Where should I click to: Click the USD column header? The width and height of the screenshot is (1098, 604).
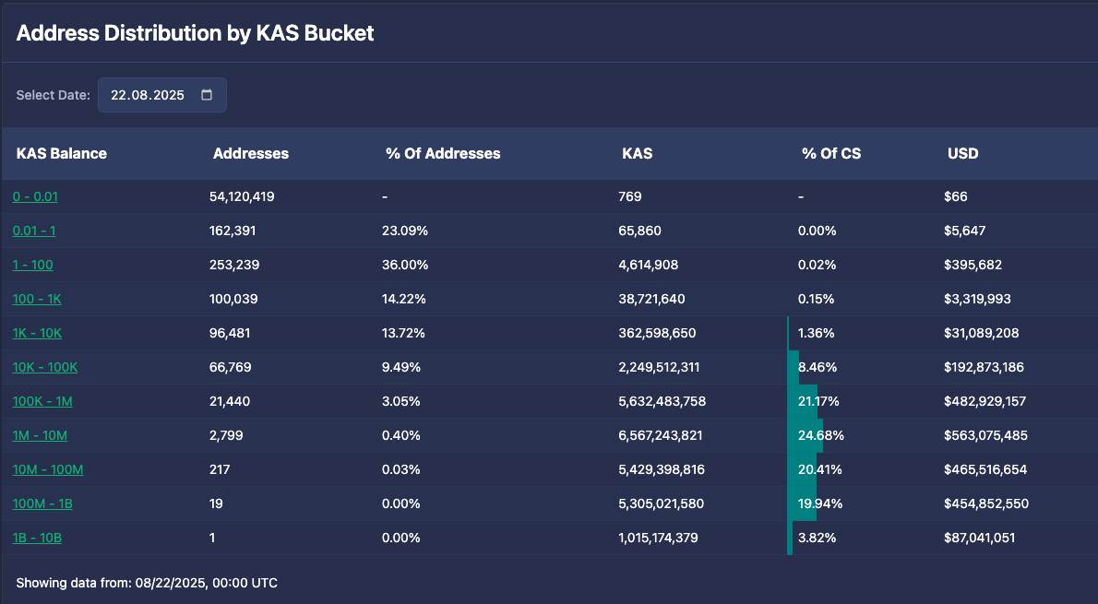963,153
